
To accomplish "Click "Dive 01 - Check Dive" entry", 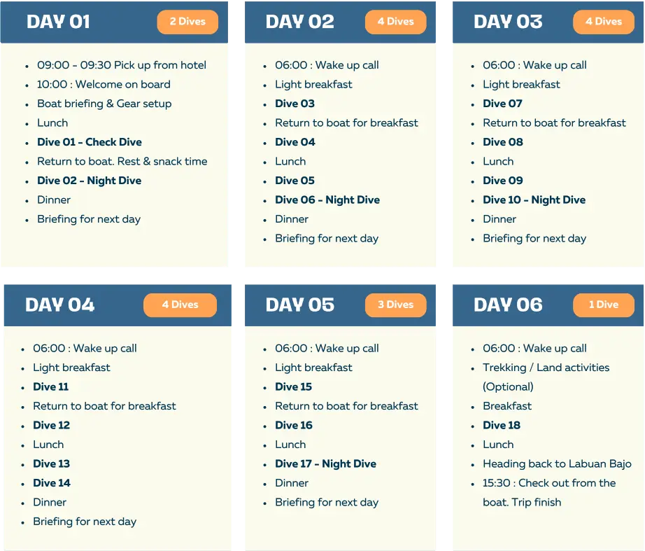I will pos(89,142).
